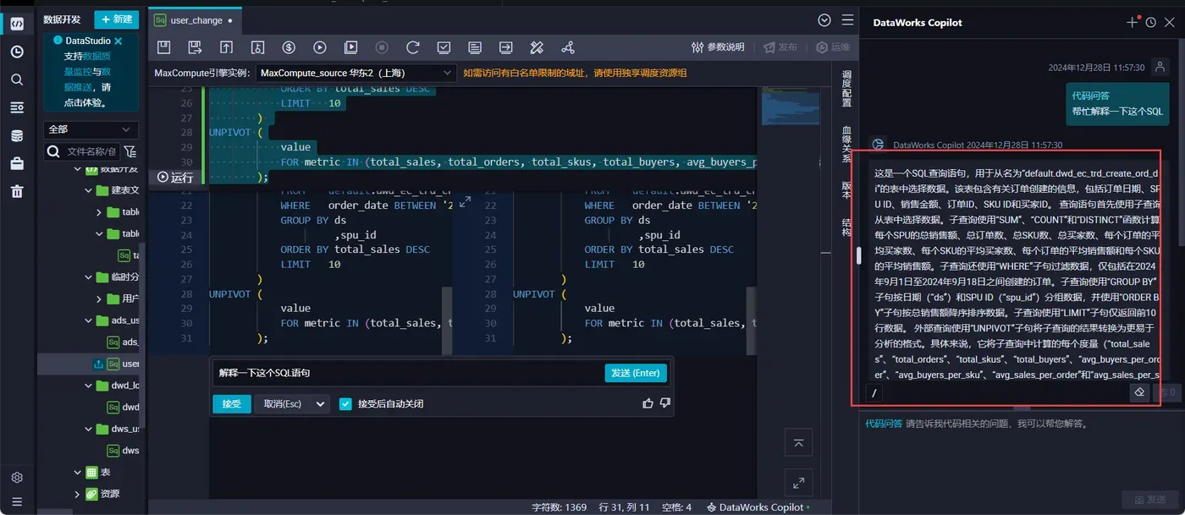Click the 发送 (Enter) button

636,373
